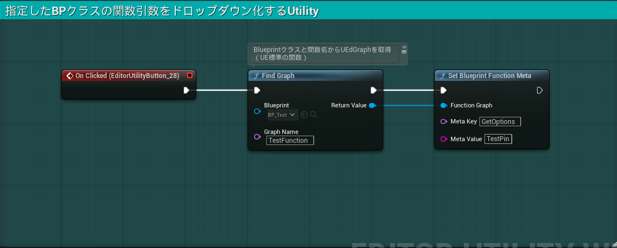
Task: Click Find Graph's exec output pin
Action: (x=373, y=90)
